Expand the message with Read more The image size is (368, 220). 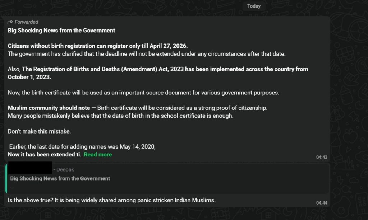click(98, 155)
